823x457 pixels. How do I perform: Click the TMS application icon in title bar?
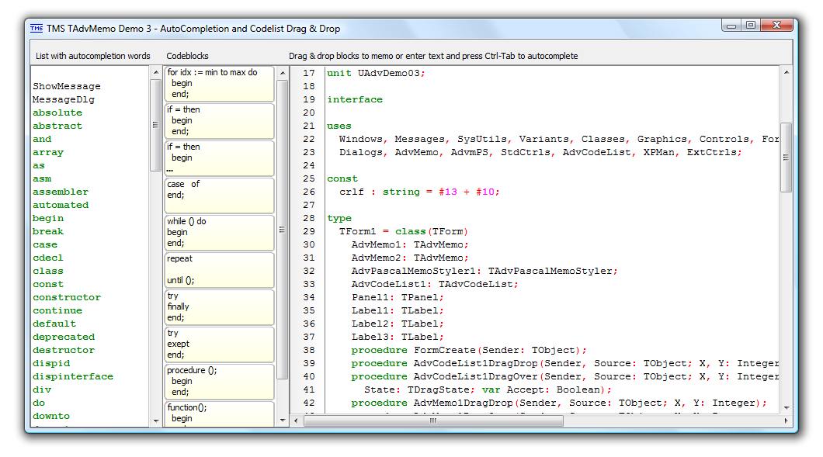click(x=36, y=29)
